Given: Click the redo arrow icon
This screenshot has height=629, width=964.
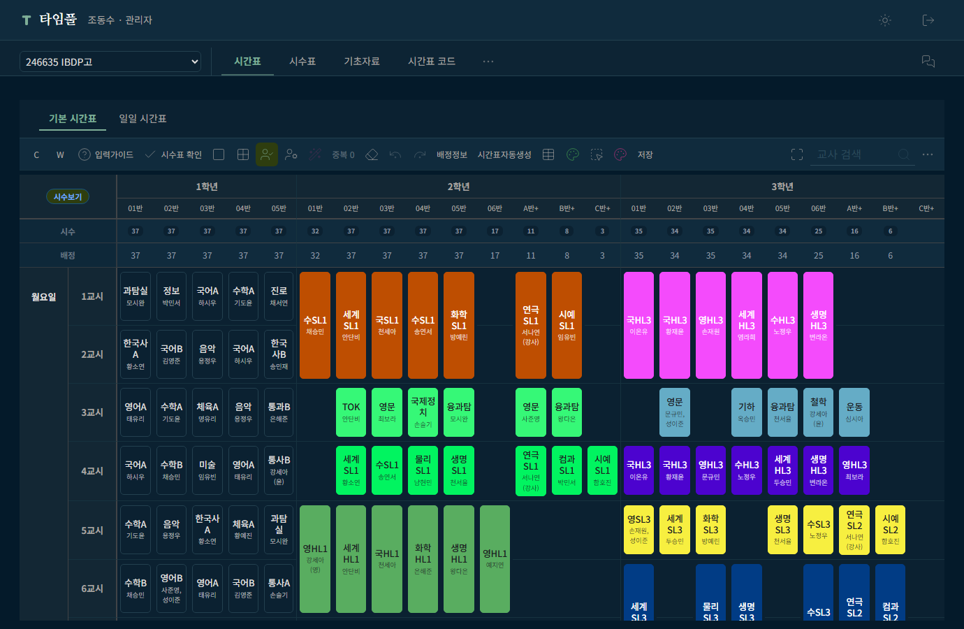Looking at the screenshot, I should [x=420, y=154].
